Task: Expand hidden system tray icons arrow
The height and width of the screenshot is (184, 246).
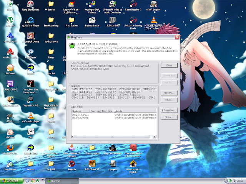Action: (226, 181)
